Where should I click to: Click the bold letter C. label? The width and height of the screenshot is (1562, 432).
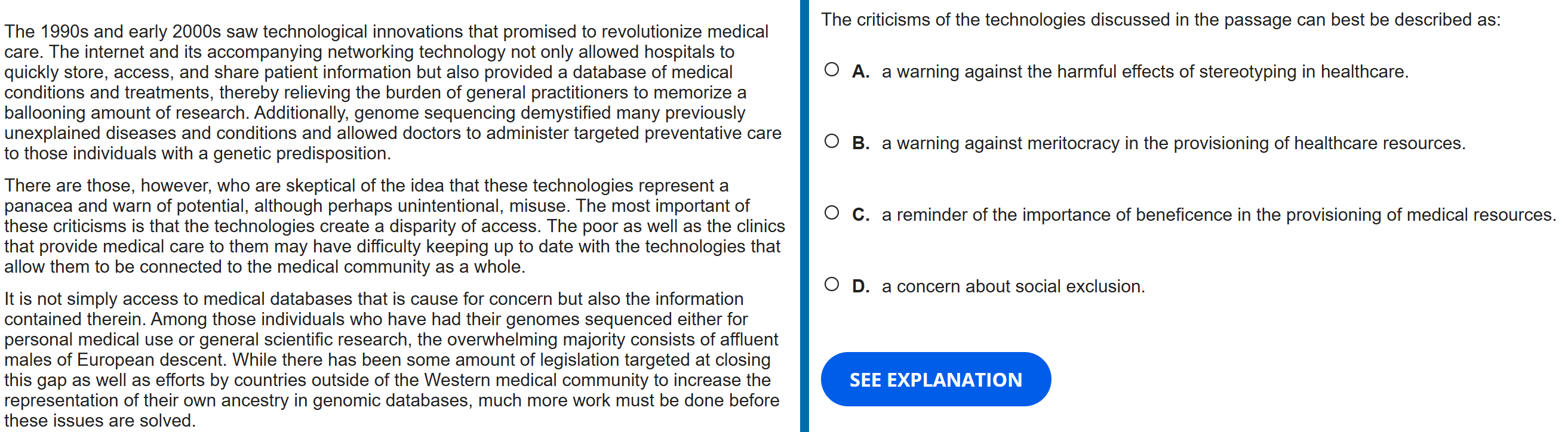pyautogui.click(x=860, y=214)
